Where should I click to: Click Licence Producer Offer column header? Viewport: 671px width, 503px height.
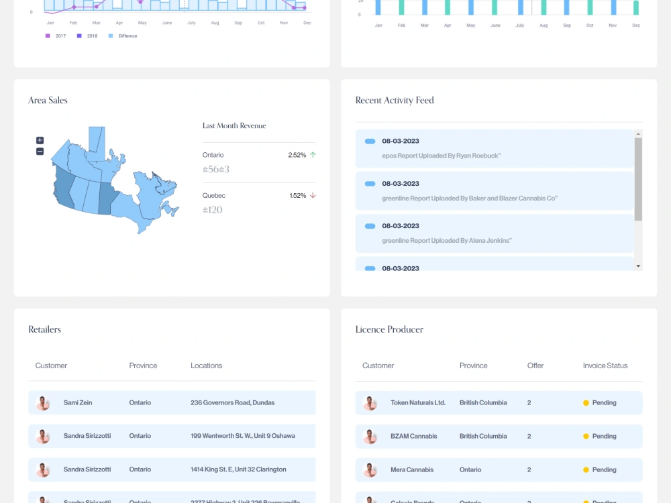coord(535,366)
